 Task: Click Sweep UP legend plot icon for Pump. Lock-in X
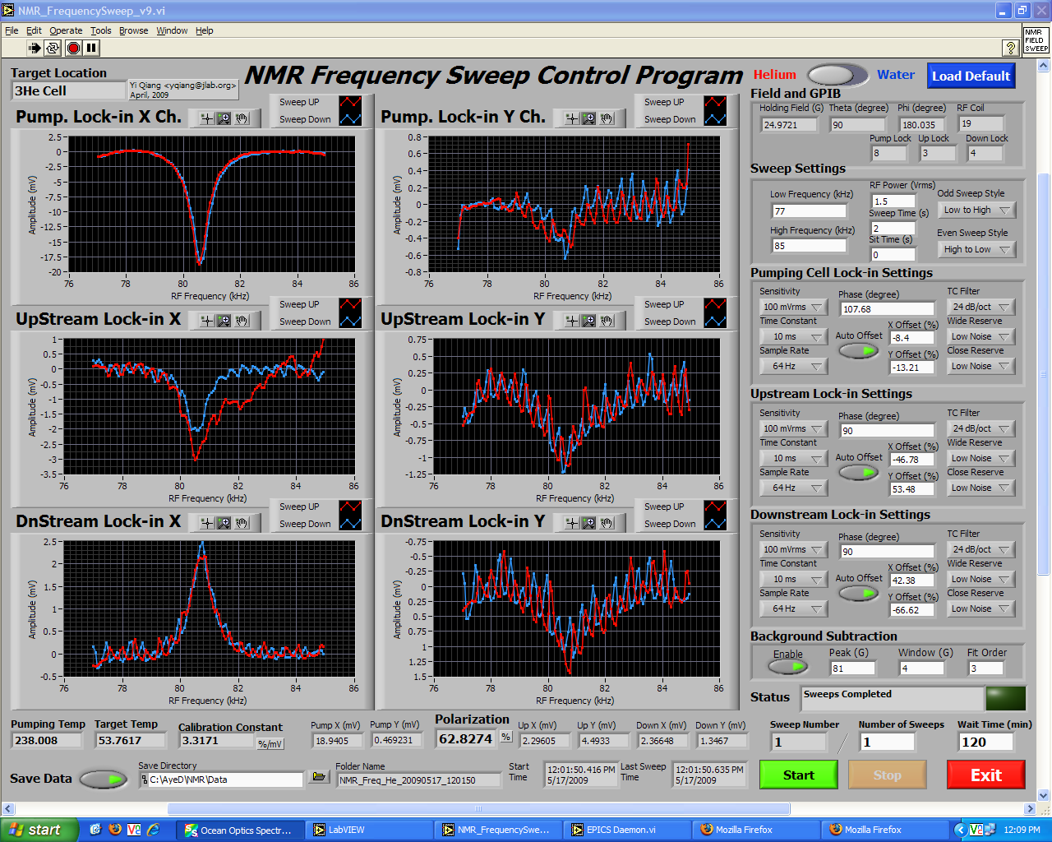pos(350,103)
